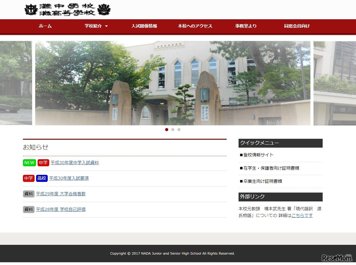This screenshot has height=265, width=356.
Task: Expand the 外部リンク section header
Action: pyautogui.click(x=280, y=197)
